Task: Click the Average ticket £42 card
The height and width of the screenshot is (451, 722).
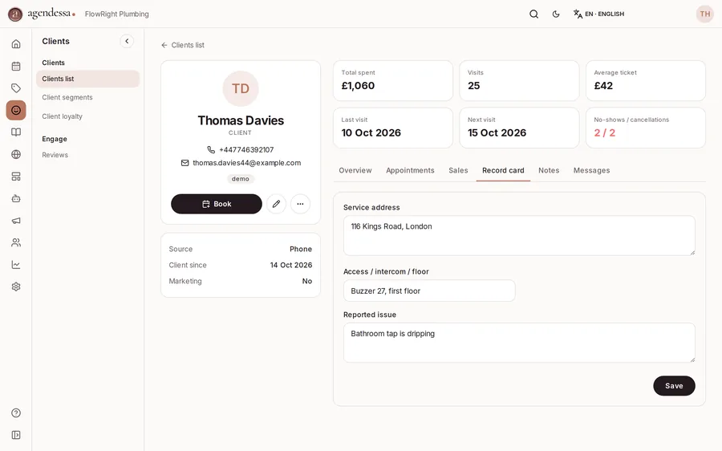Action: [646, 80]
